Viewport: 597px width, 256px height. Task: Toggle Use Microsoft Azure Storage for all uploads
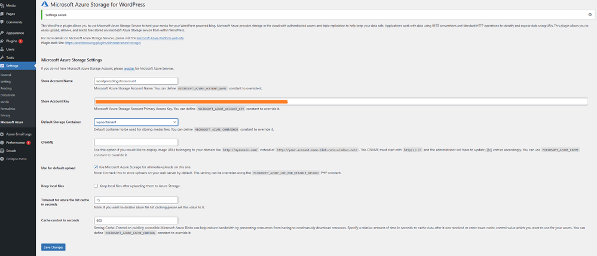coord(96,167)
